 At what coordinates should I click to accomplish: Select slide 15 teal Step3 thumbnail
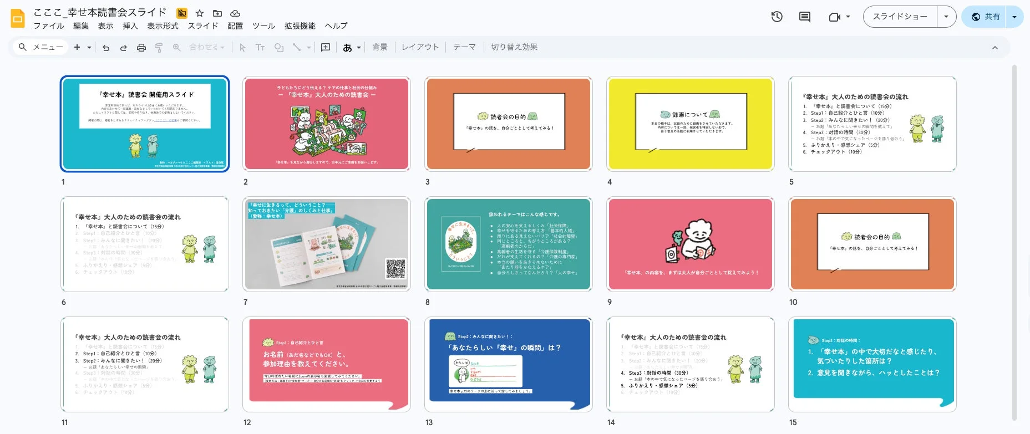872,364
